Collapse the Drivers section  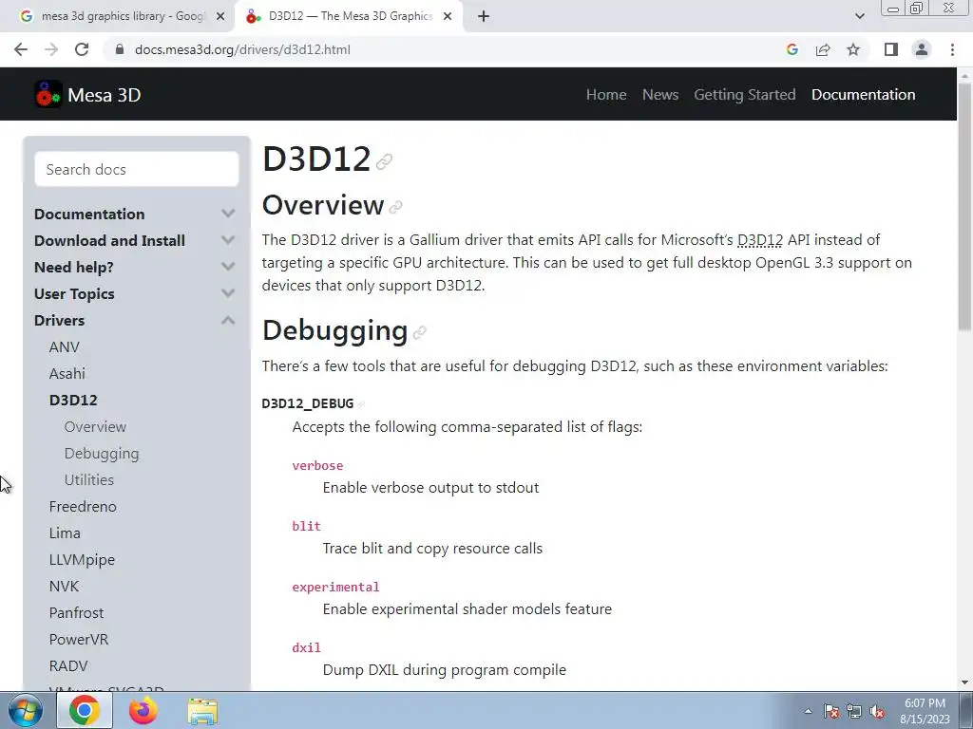click(228, 321)
